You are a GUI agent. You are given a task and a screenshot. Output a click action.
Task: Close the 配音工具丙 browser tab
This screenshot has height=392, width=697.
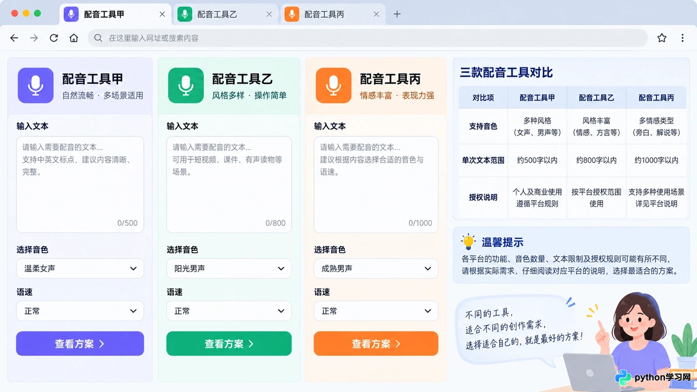coord(376,15)
